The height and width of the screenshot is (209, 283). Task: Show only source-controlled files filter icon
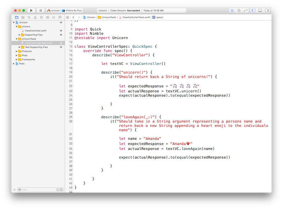(x=61, y=190)
